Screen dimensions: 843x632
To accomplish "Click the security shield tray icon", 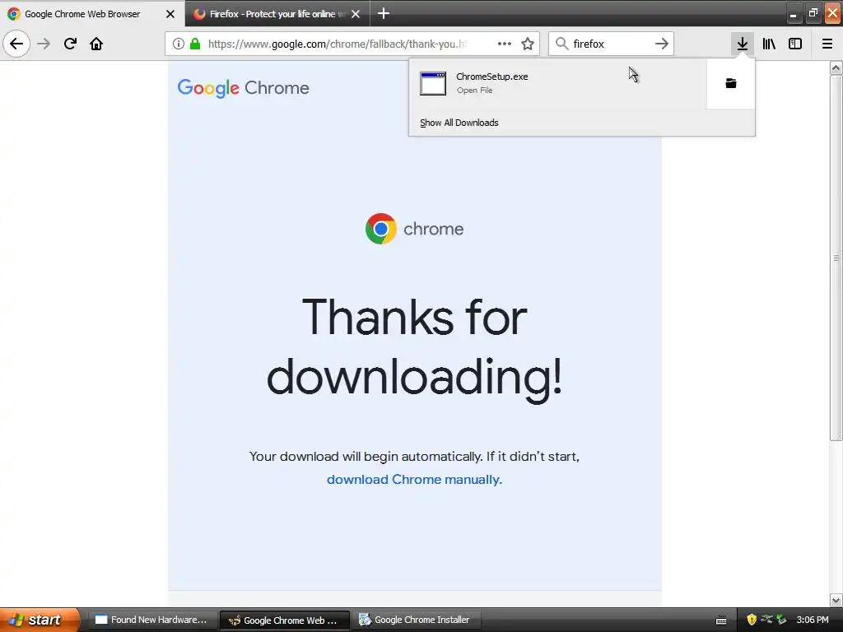I will point(752,620).
